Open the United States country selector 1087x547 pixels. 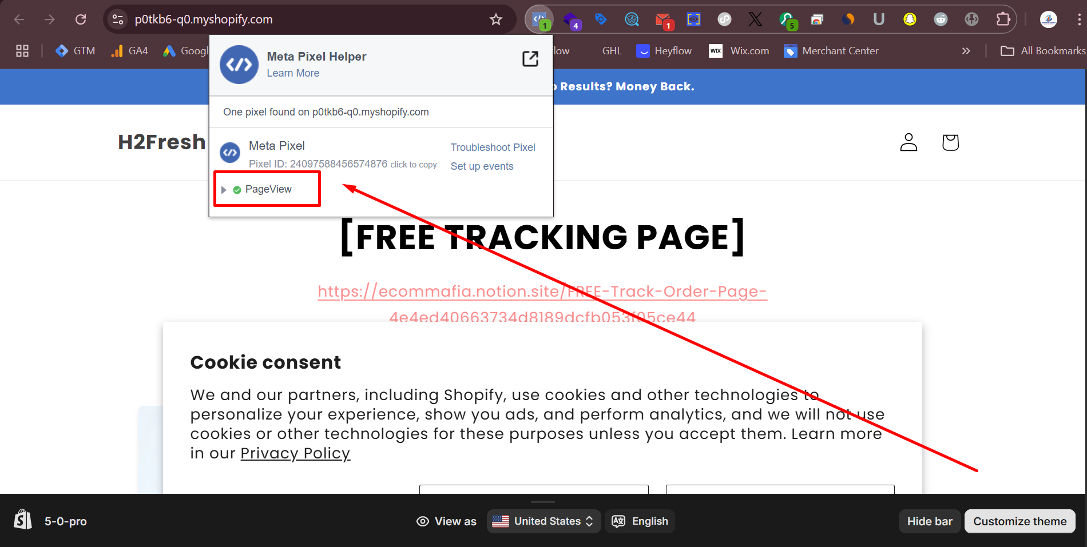tap(542, 521)
